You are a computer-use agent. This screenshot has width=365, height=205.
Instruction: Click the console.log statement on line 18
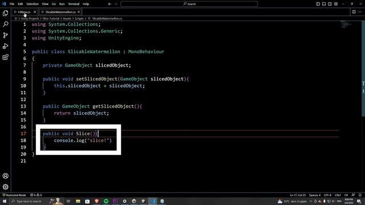[x=83, y=141]
